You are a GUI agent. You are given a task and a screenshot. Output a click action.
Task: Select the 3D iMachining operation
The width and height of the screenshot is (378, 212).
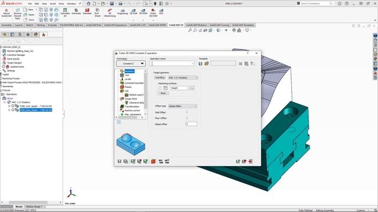110,13
